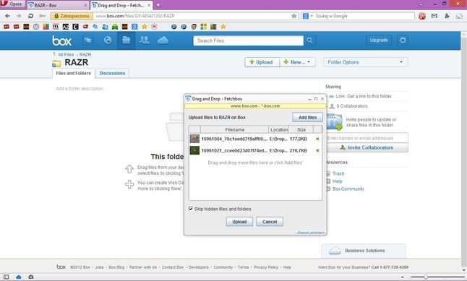Open the Privacy Policy footer link
Screen dimensions: 467x281
(x=266, y=267)
